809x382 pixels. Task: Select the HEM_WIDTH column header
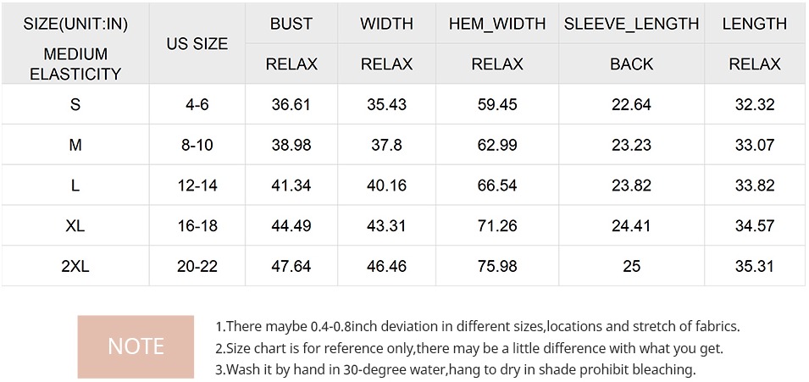(497, 24)
